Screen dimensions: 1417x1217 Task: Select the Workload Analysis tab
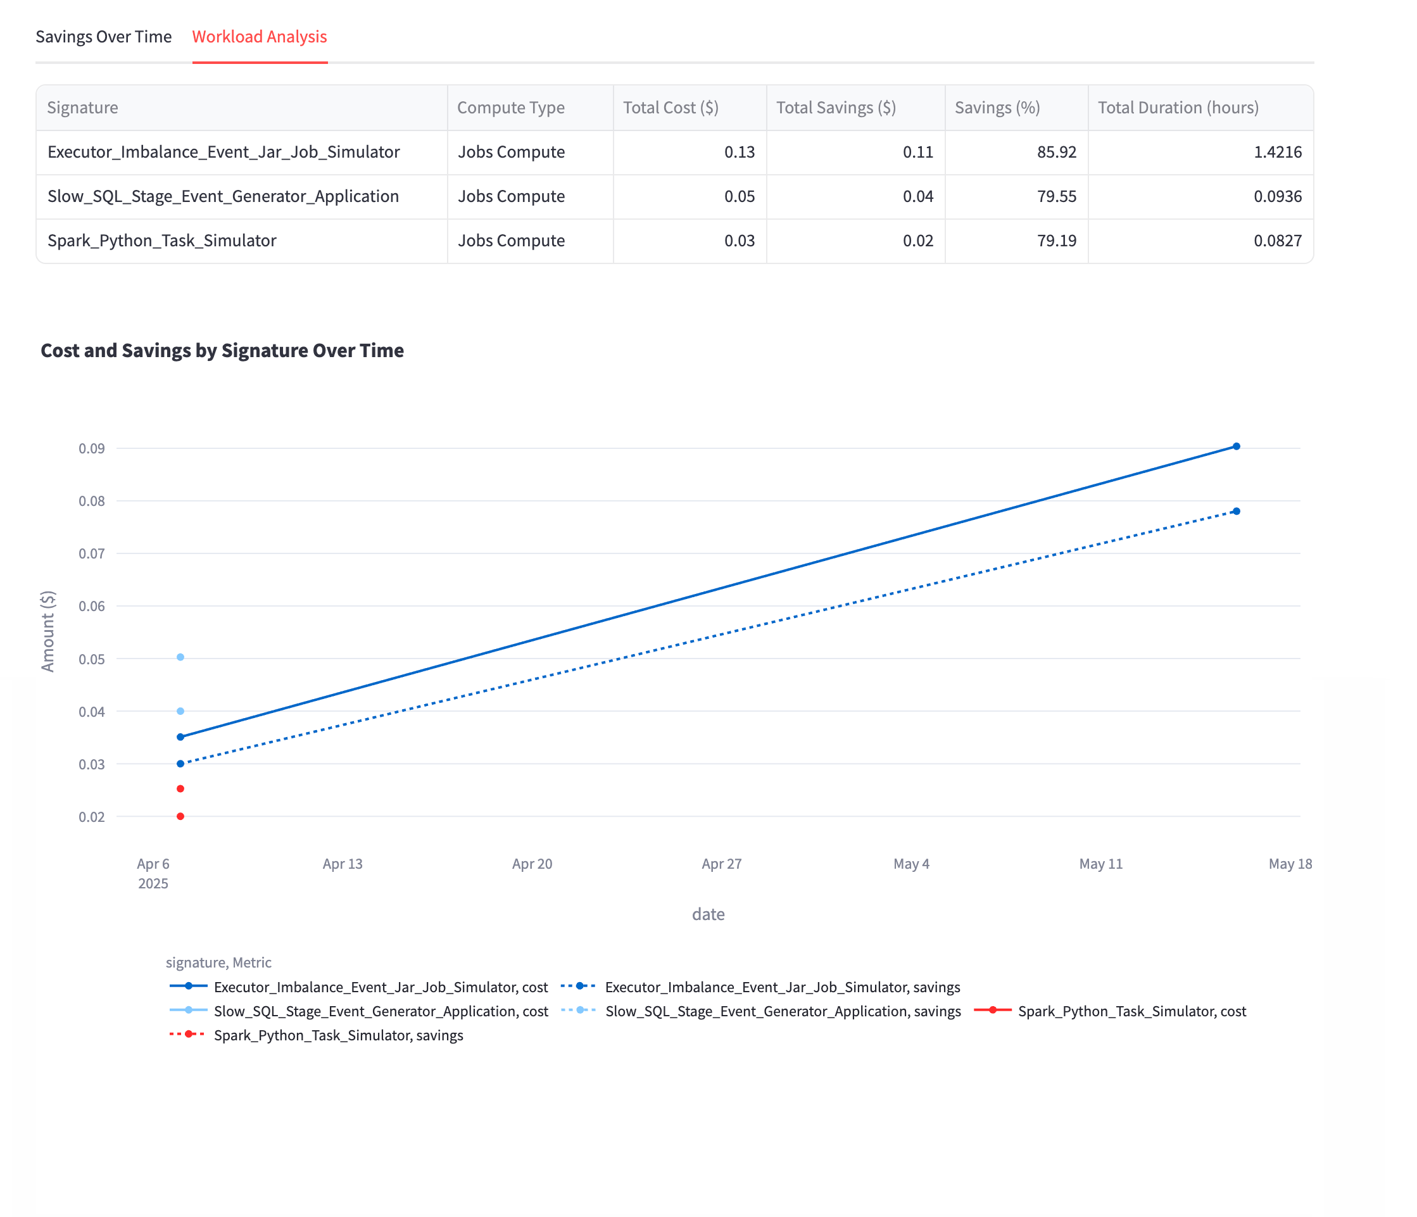point(260,37)
